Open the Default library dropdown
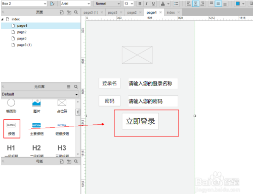 40,94
